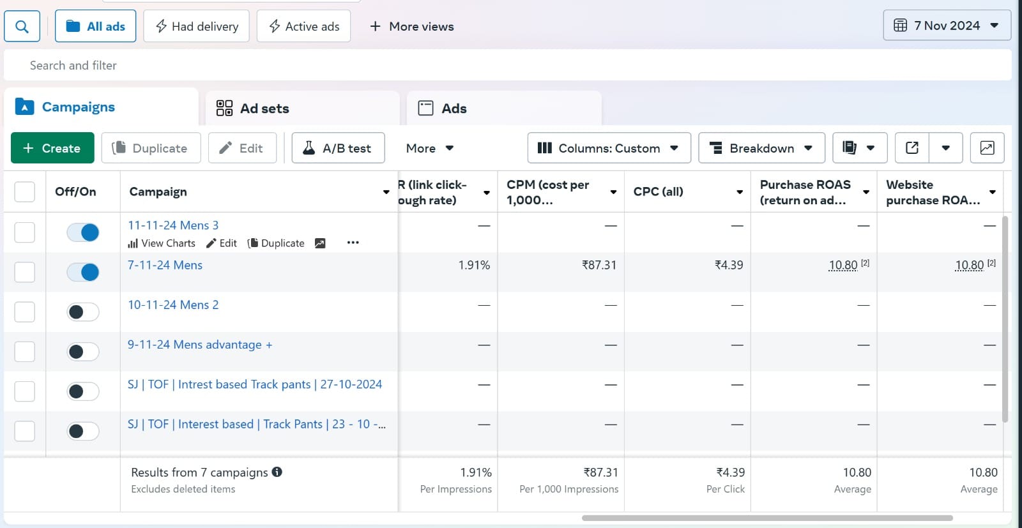Click the green Create button
The height and width of the screenshot is (528, 1022).
click(x=52, y=148)
